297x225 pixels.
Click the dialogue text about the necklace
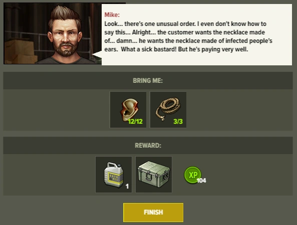click(188, 36)
